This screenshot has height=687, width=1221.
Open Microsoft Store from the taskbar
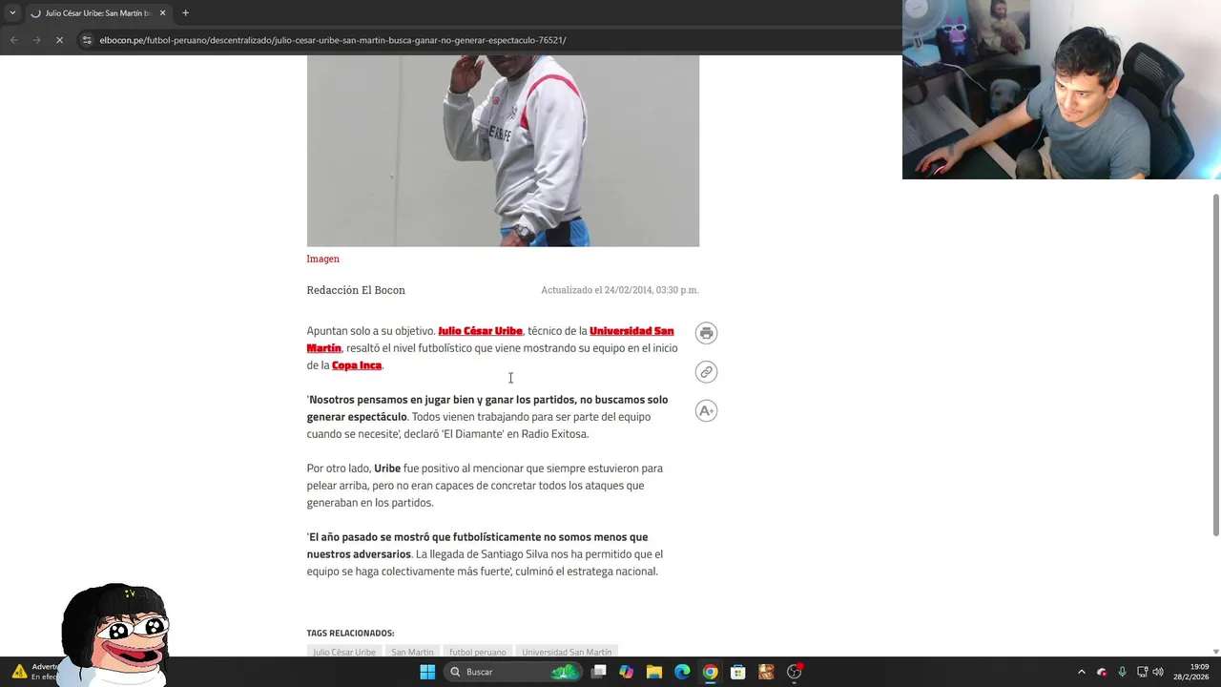(x=737, y=672)
